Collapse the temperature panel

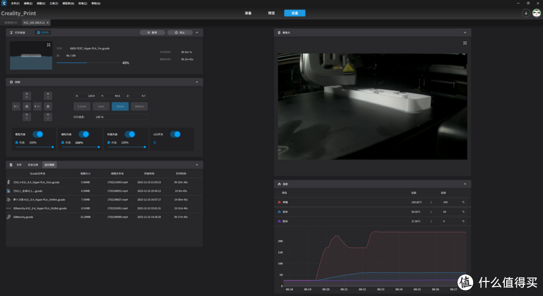(465, 184)
